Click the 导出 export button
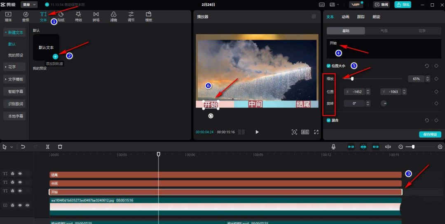This screenshot has width=445, height=224. point(403,5)
